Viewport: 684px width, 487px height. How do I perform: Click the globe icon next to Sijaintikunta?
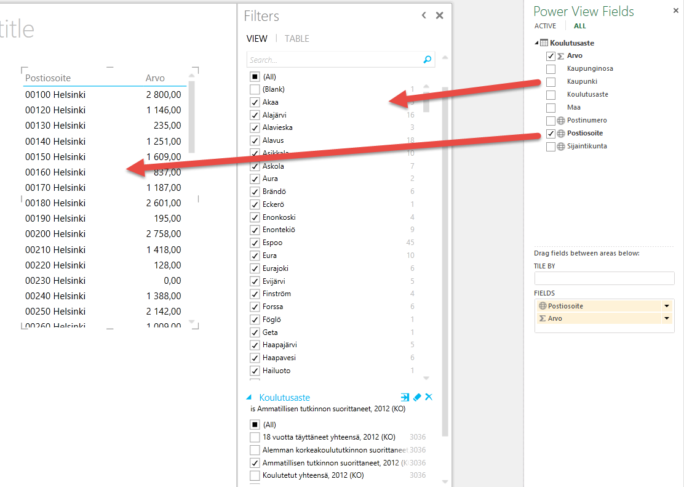tap(560, 147)
